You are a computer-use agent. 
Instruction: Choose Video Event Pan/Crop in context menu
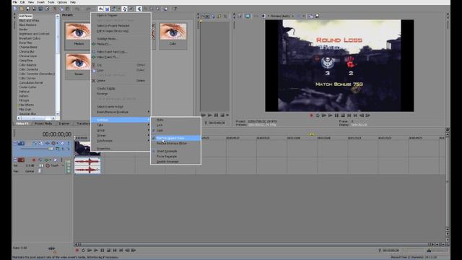click(x=121, y=52)
